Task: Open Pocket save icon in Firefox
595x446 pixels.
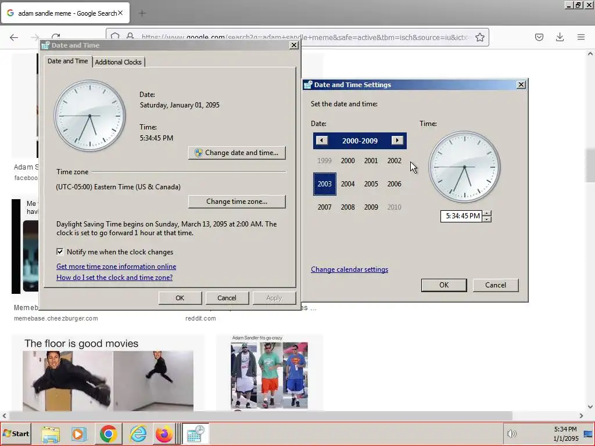Action: [539, 37]
